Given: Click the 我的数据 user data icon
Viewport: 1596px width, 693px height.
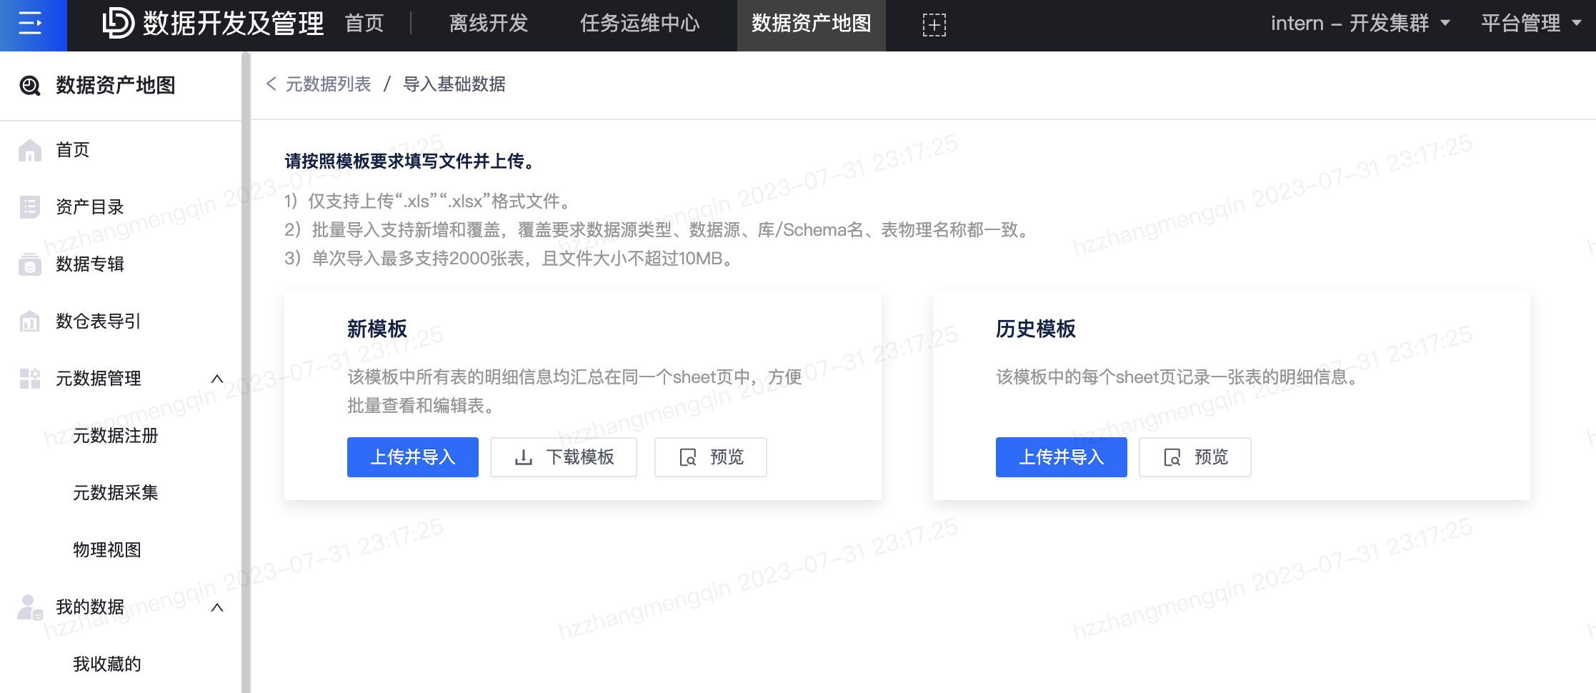Looking at the screenshot, I should (x=29, y=607).
